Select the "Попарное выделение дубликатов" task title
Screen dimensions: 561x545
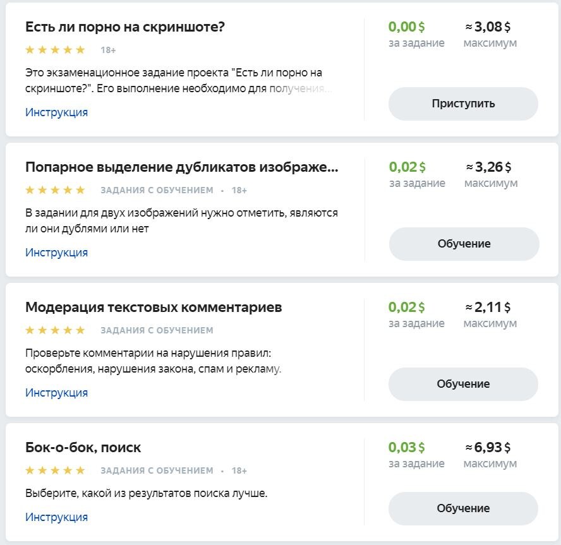click(x=181, y=167)
